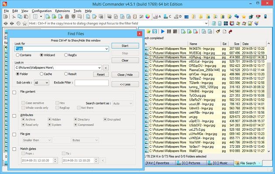Click the notepad with pencil icon
275x174 pixels.
[250, 23]
